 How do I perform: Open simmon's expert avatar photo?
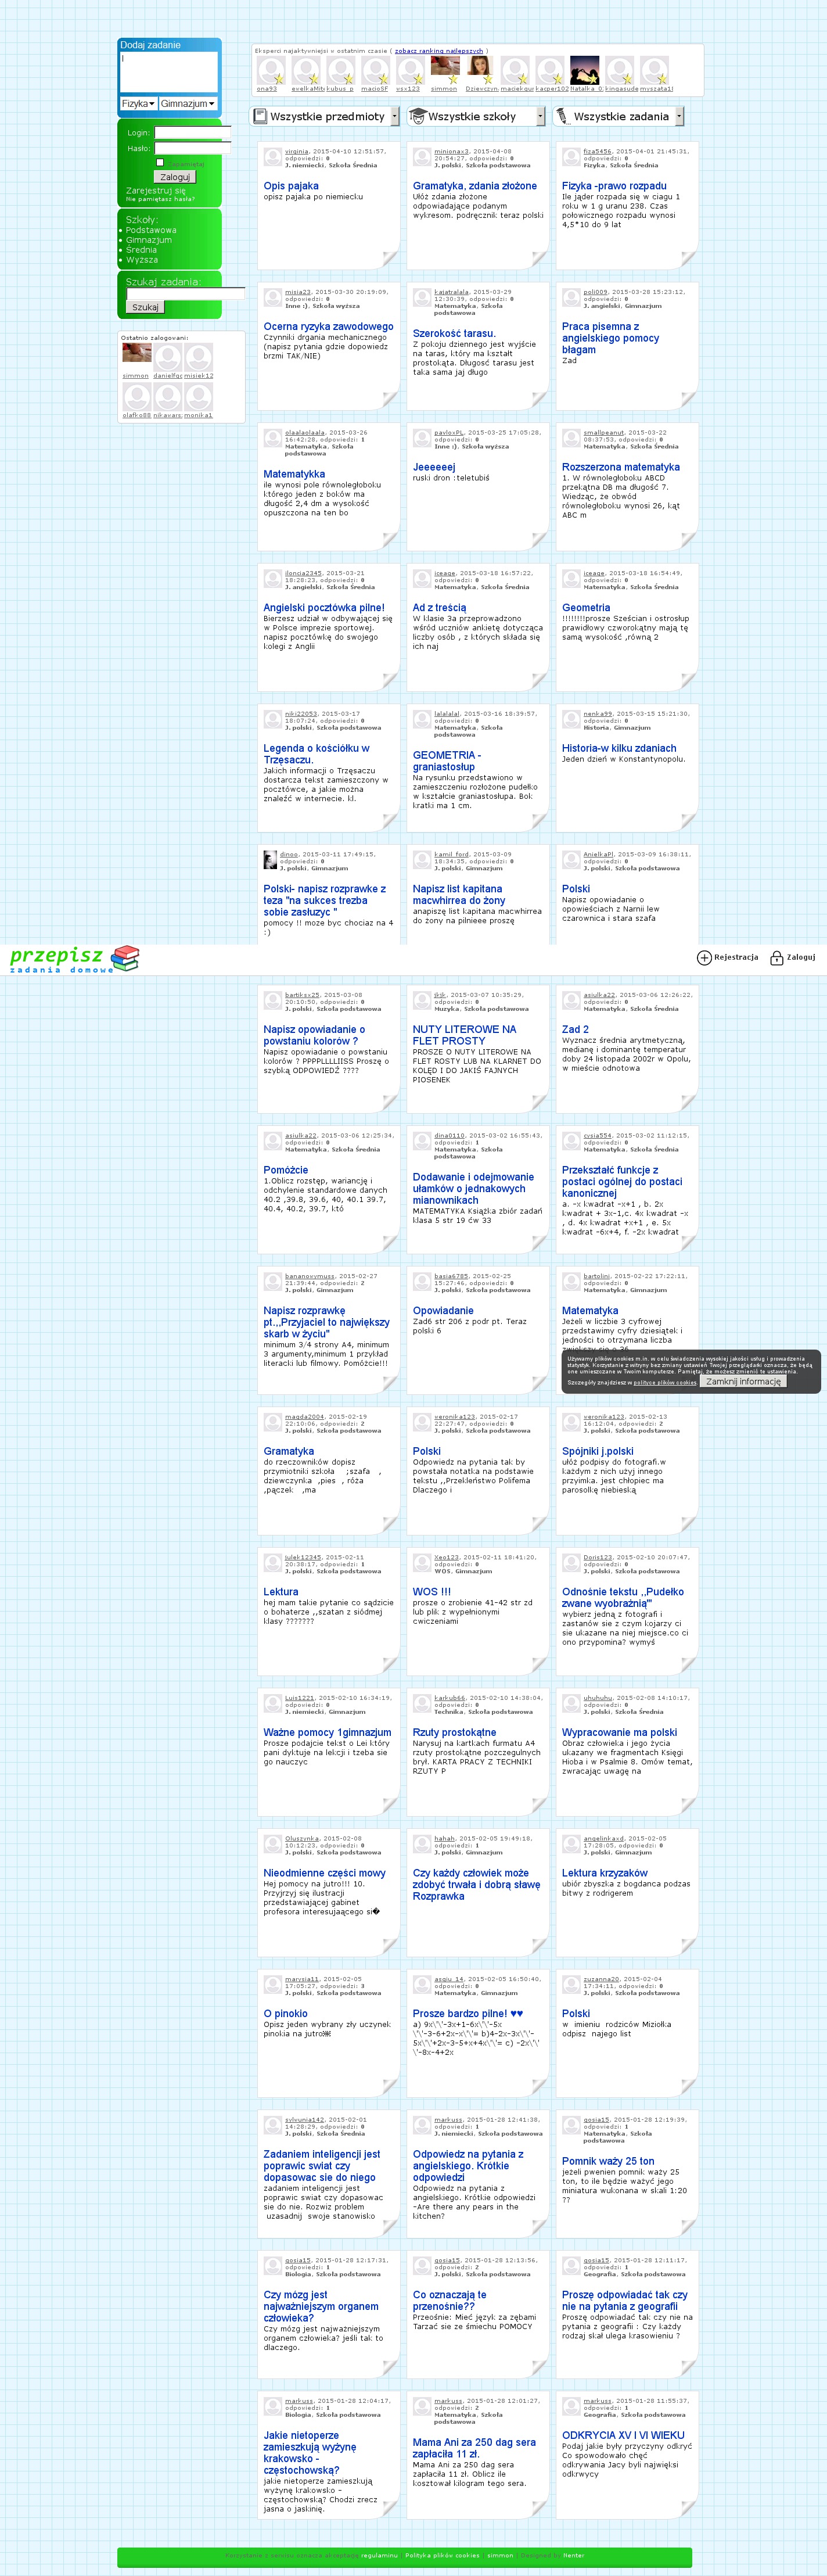(x=445, y=70)
